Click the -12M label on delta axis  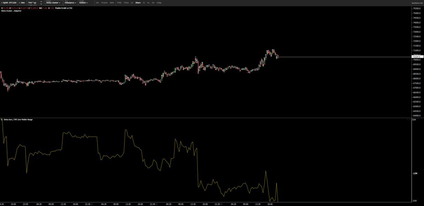point(416,173)
